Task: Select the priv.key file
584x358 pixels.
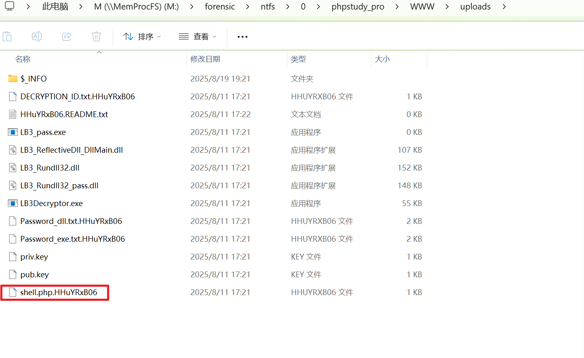Action: (34, 257)
